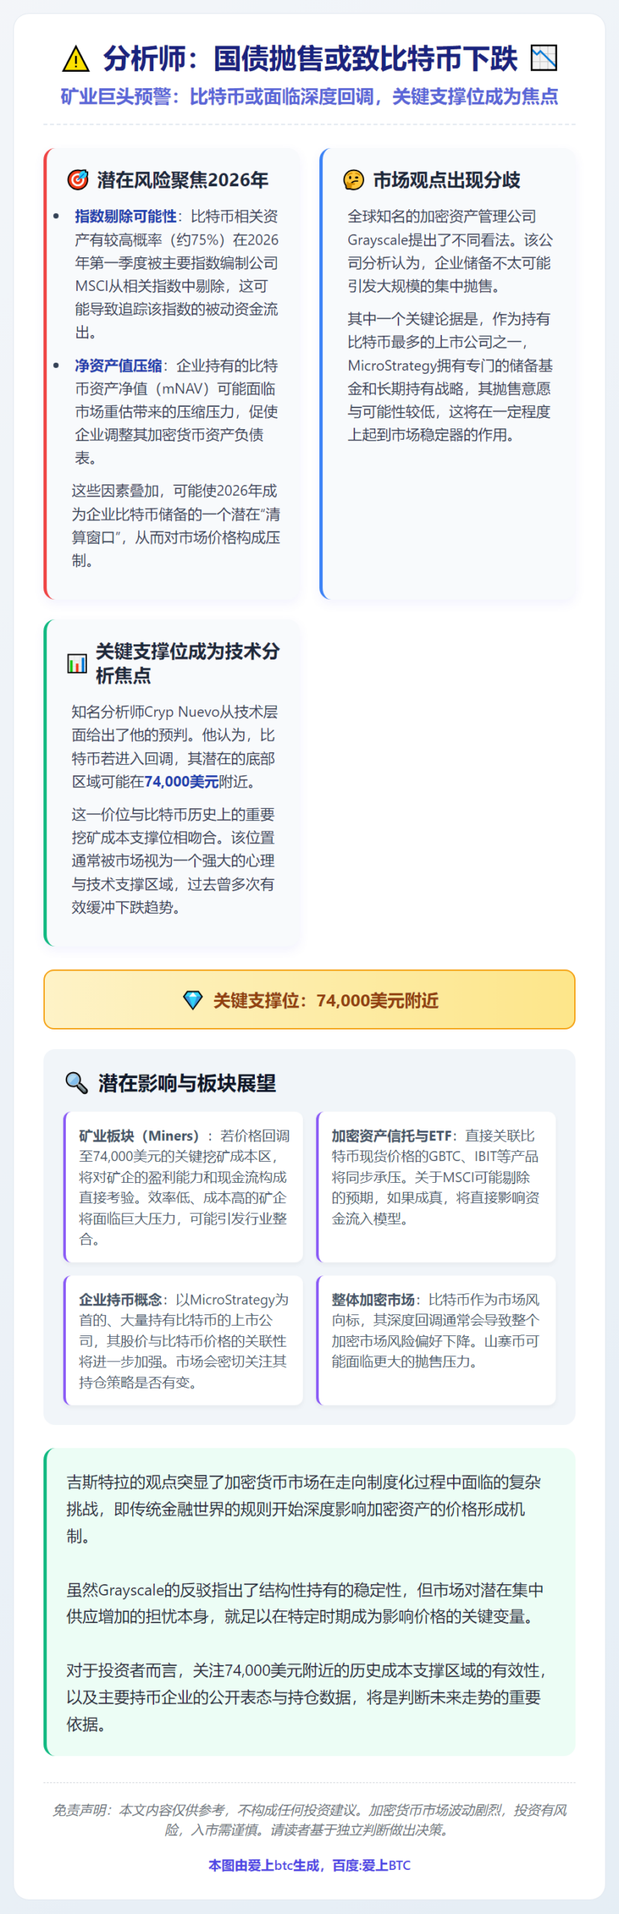This screenshot has height=1914, width=619.
Task: Click the paragraph starting 全球知名的加密资产管理公司
Action: pyautogui.click(x=450, y=251)
